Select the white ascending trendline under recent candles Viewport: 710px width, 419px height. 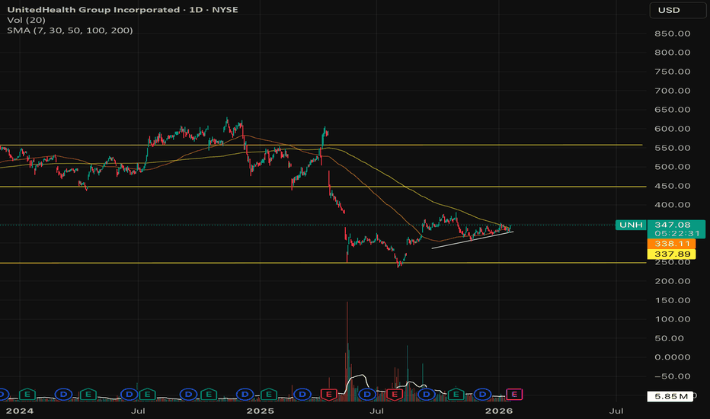click(x=472, y=239)
